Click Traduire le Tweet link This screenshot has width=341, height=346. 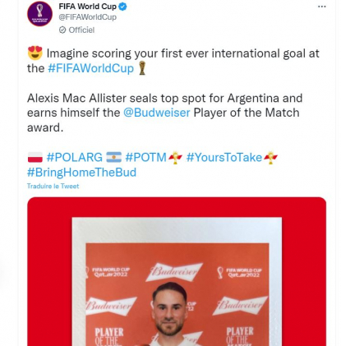(x=53, y=186)
